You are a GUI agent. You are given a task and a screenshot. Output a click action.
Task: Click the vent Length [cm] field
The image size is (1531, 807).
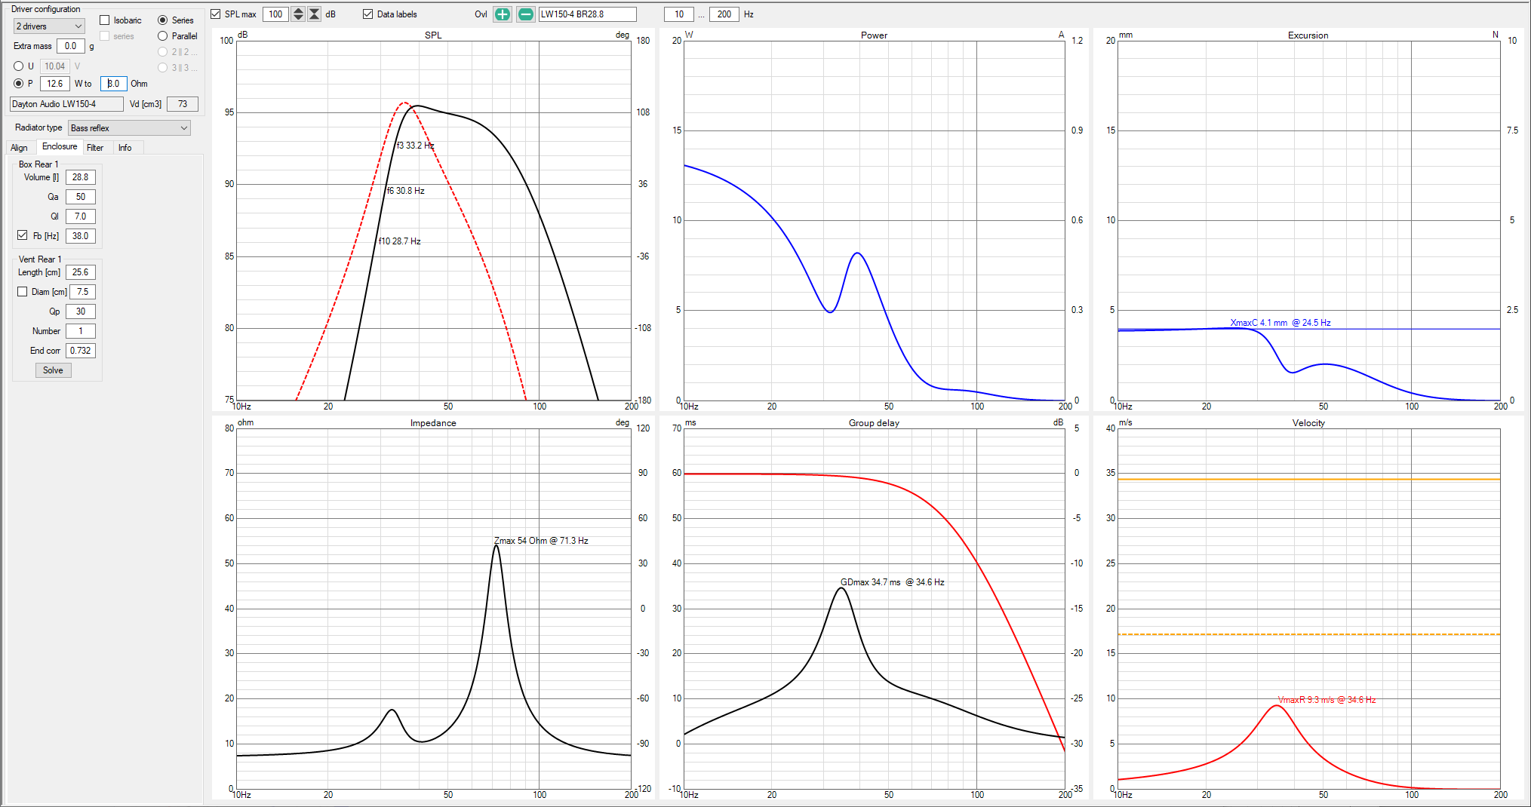(x=81, y=272)
